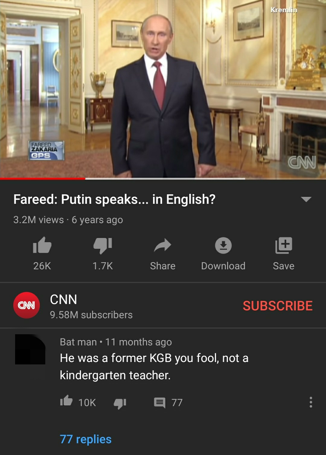Tap the Share arrow icon
Image resolution: width=326 pixels, height=455 pixels.
coord(163,245)
